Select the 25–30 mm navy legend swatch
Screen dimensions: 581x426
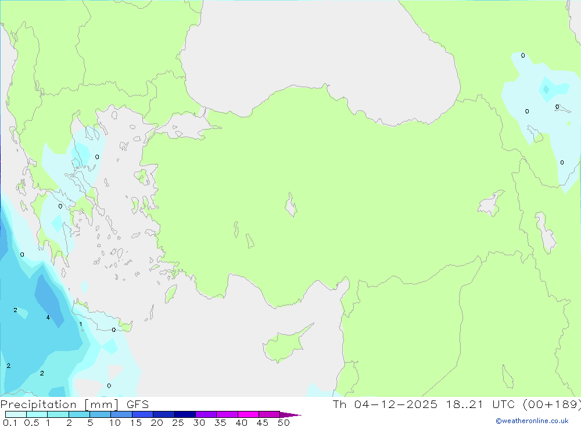[185, 414]
